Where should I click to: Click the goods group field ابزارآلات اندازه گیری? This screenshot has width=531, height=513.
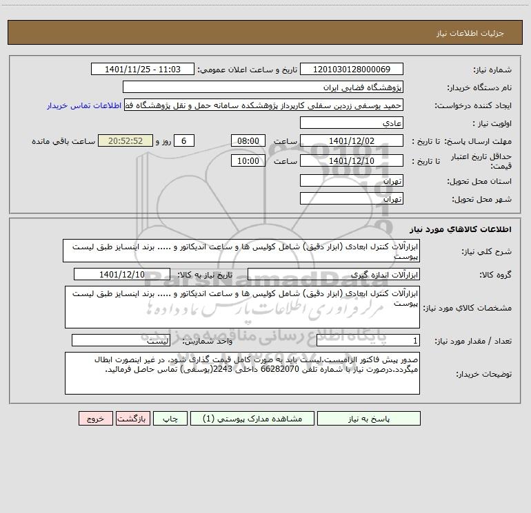[x=334, y=274]
